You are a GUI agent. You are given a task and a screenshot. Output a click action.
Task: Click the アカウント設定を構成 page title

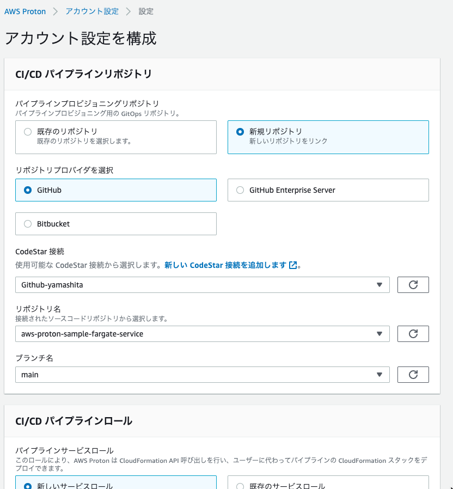coord(81,38)
